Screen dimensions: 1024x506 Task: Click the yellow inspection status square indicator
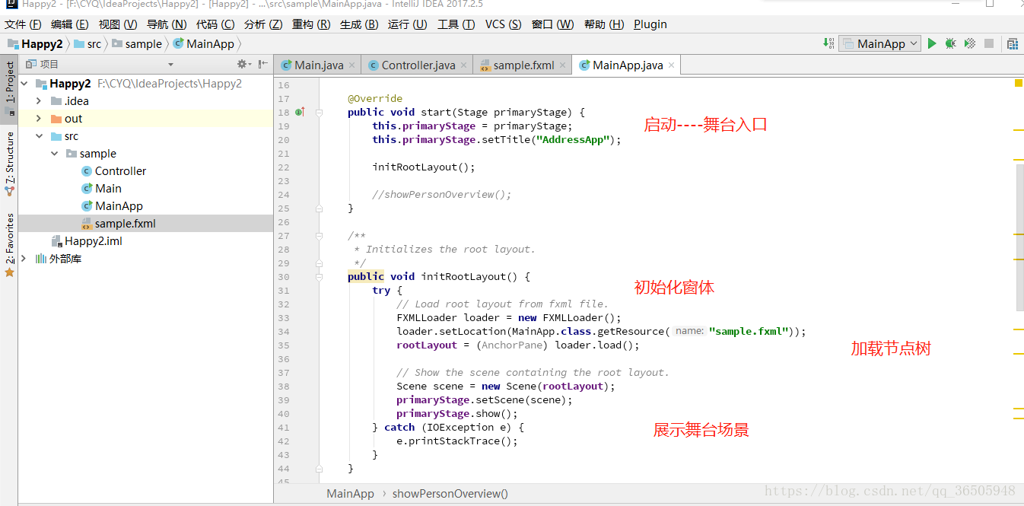point(1019,83)
